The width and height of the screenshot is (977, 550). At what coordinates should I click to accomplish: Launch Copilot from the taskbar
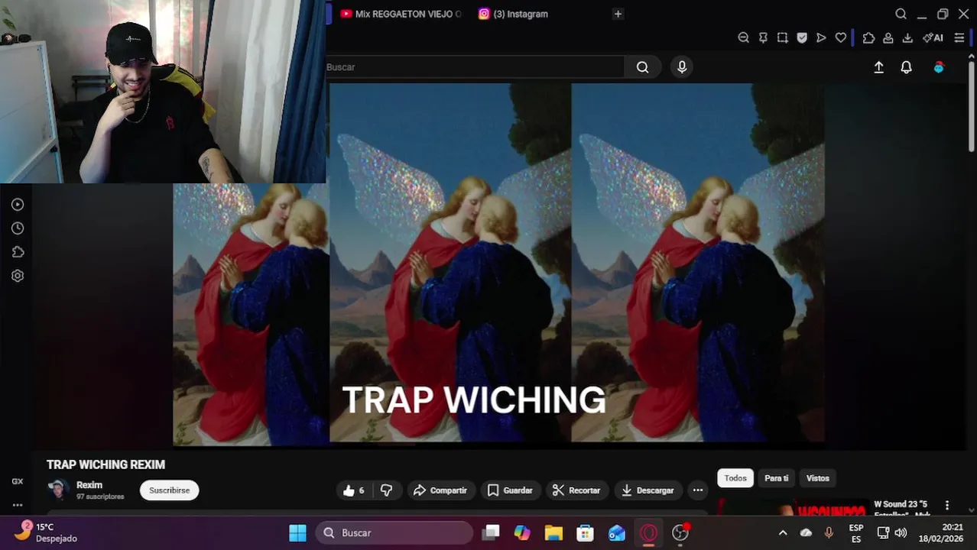(522, 533)
